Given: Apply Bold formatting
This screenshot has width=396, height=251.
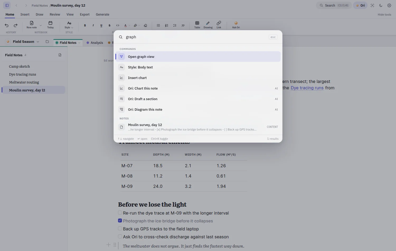Looking at the screenshot, I should click(x=85, y=25).
